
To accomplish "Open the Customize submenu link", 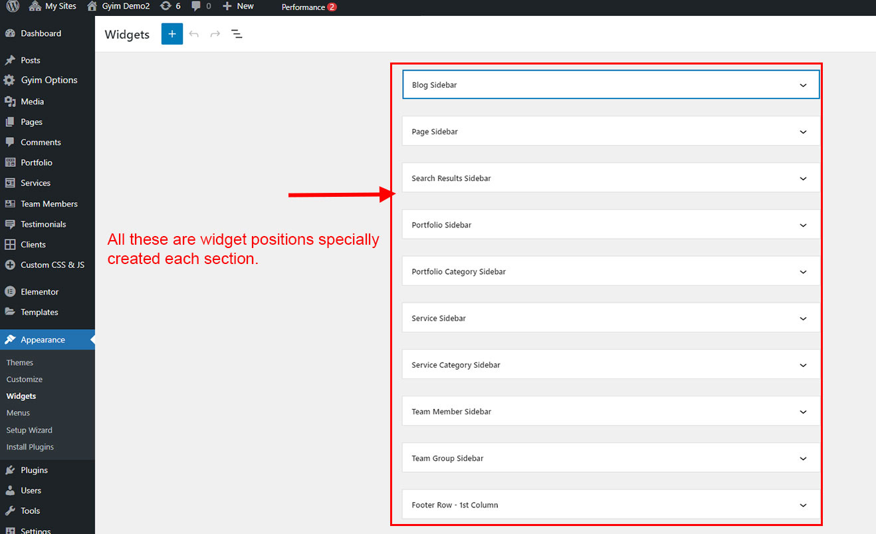I will pyautogui.click(x=25, y=379).
